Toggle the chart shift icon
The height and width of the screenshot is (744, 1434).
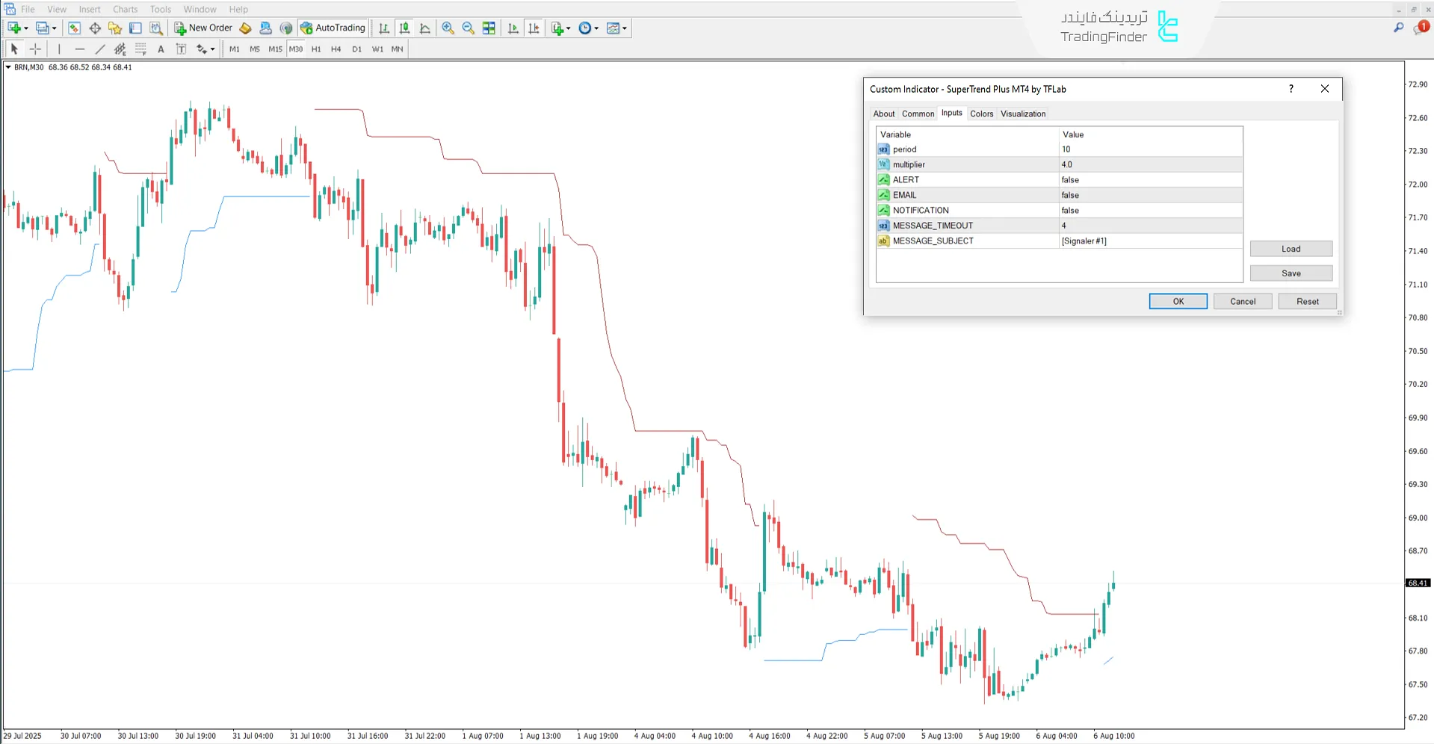534,28
